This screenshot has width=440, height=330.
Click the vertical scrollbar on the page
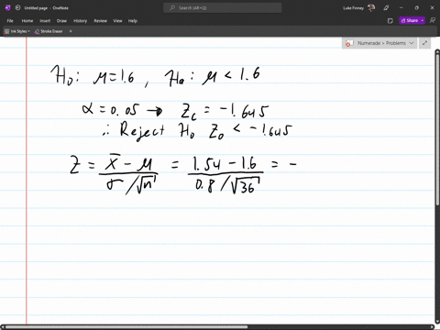(x=437, y=131)
